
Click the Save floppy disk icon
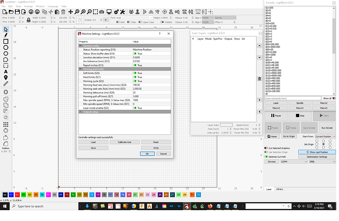click(x=17, y=12)
